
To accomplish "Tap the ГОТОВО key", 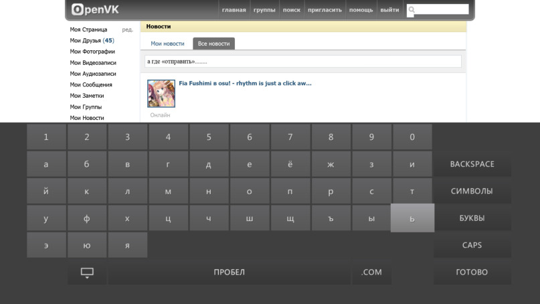I will [x=472, y=273].
